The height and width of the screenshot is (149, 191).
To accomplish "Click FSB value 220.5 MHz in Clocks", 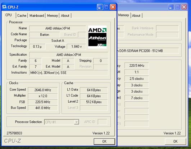I will pyautogui.click(x=43, y=102).
